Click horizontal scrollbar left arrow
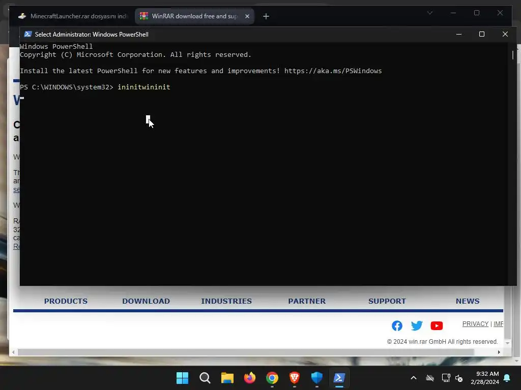521x390 pixels. [x=13, y=352]
